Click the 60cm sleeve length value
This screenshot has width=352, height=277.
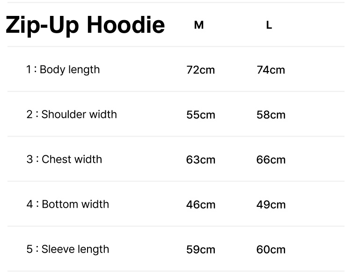(x=271, y=250)
